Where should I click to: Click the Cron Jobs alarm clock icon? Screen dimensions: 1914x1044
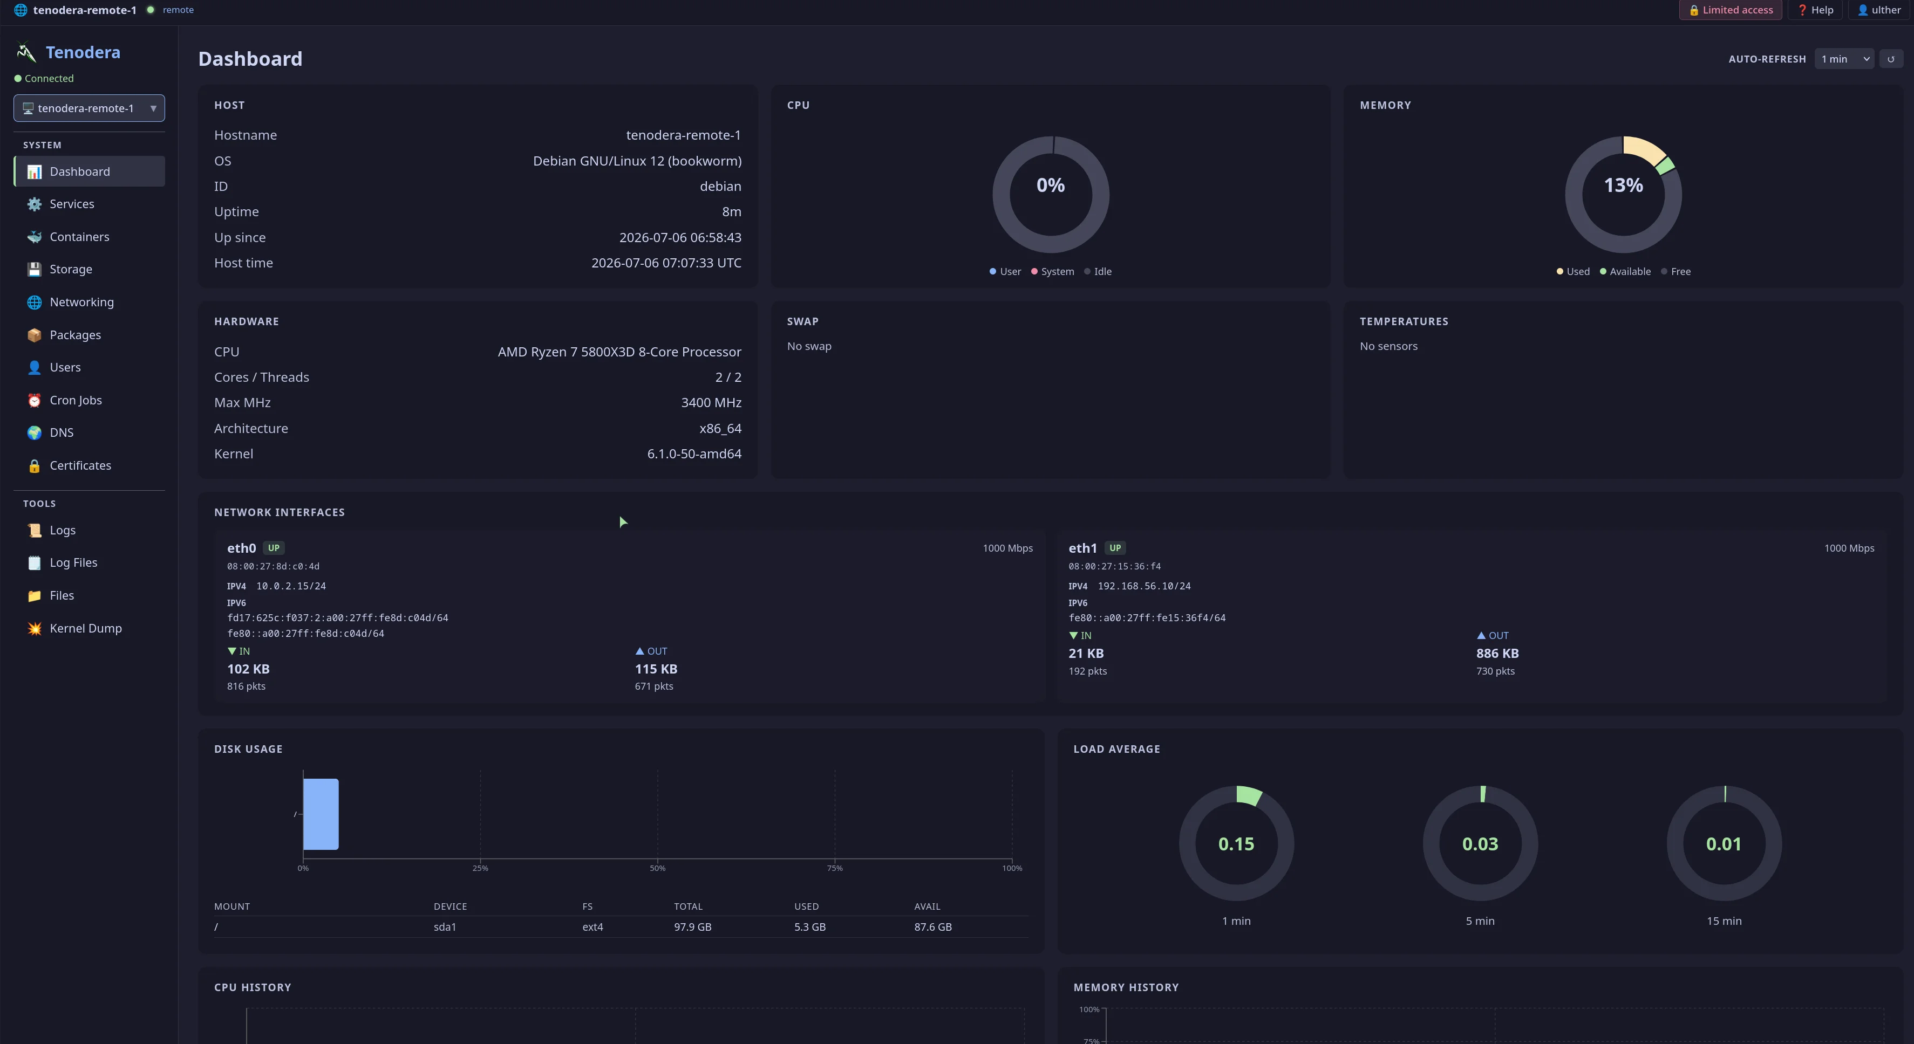click(34, 400)
